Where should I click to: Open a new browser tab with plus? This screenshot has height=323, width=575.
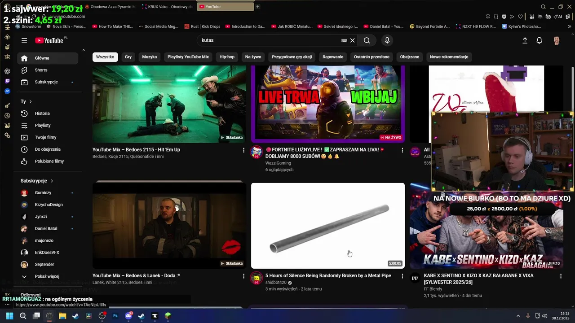pos(257,7)
